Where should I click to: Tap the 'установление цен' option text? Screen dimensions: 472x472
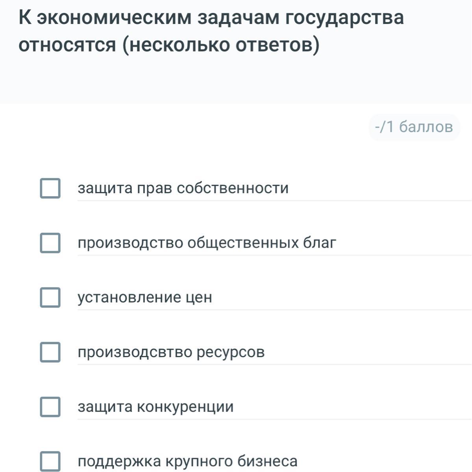[x=145, y=297]
